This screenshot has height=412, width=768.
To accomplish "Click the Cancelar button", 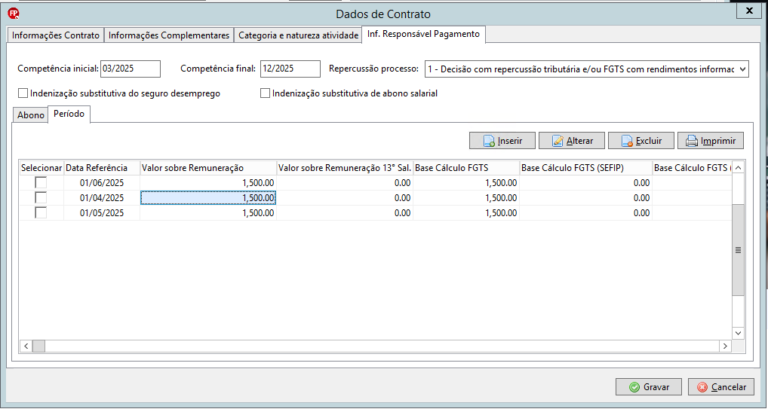I will click(721, 387).
